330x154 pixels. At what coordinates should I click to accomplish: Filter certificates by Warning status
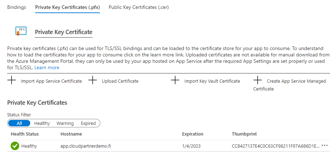click(x=65, y=123)
